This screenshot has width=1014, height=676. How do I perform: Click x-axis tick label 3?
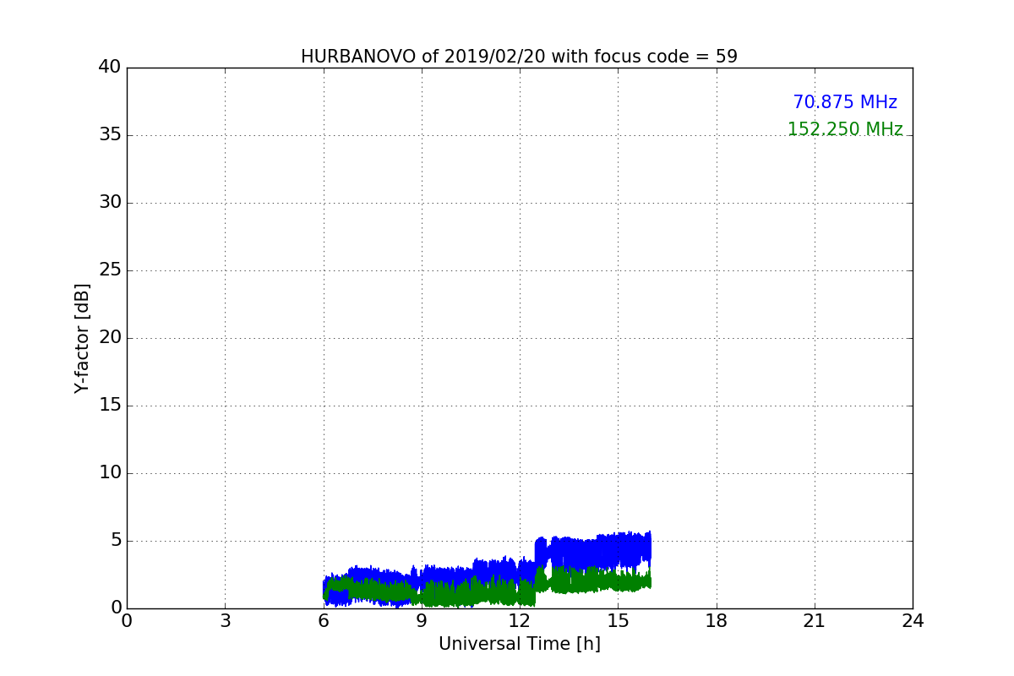[225, 620]
